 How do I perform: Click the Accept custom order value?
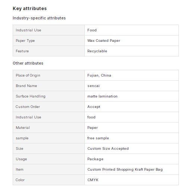point(94,107)
